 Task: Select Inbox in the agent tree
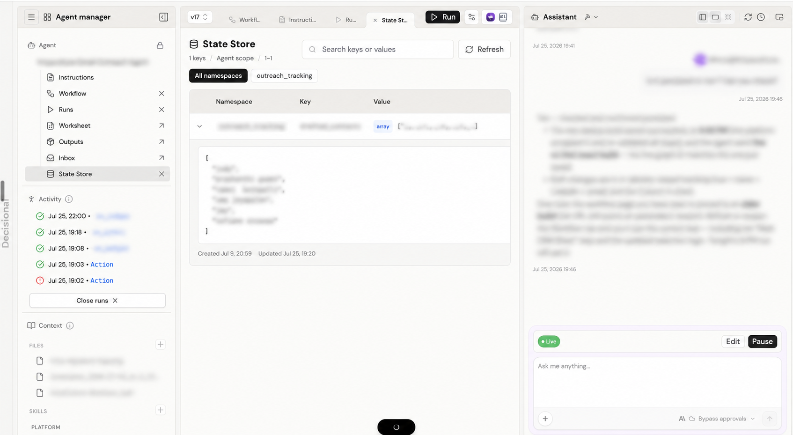pyautogui.click(x=66, y=158)
